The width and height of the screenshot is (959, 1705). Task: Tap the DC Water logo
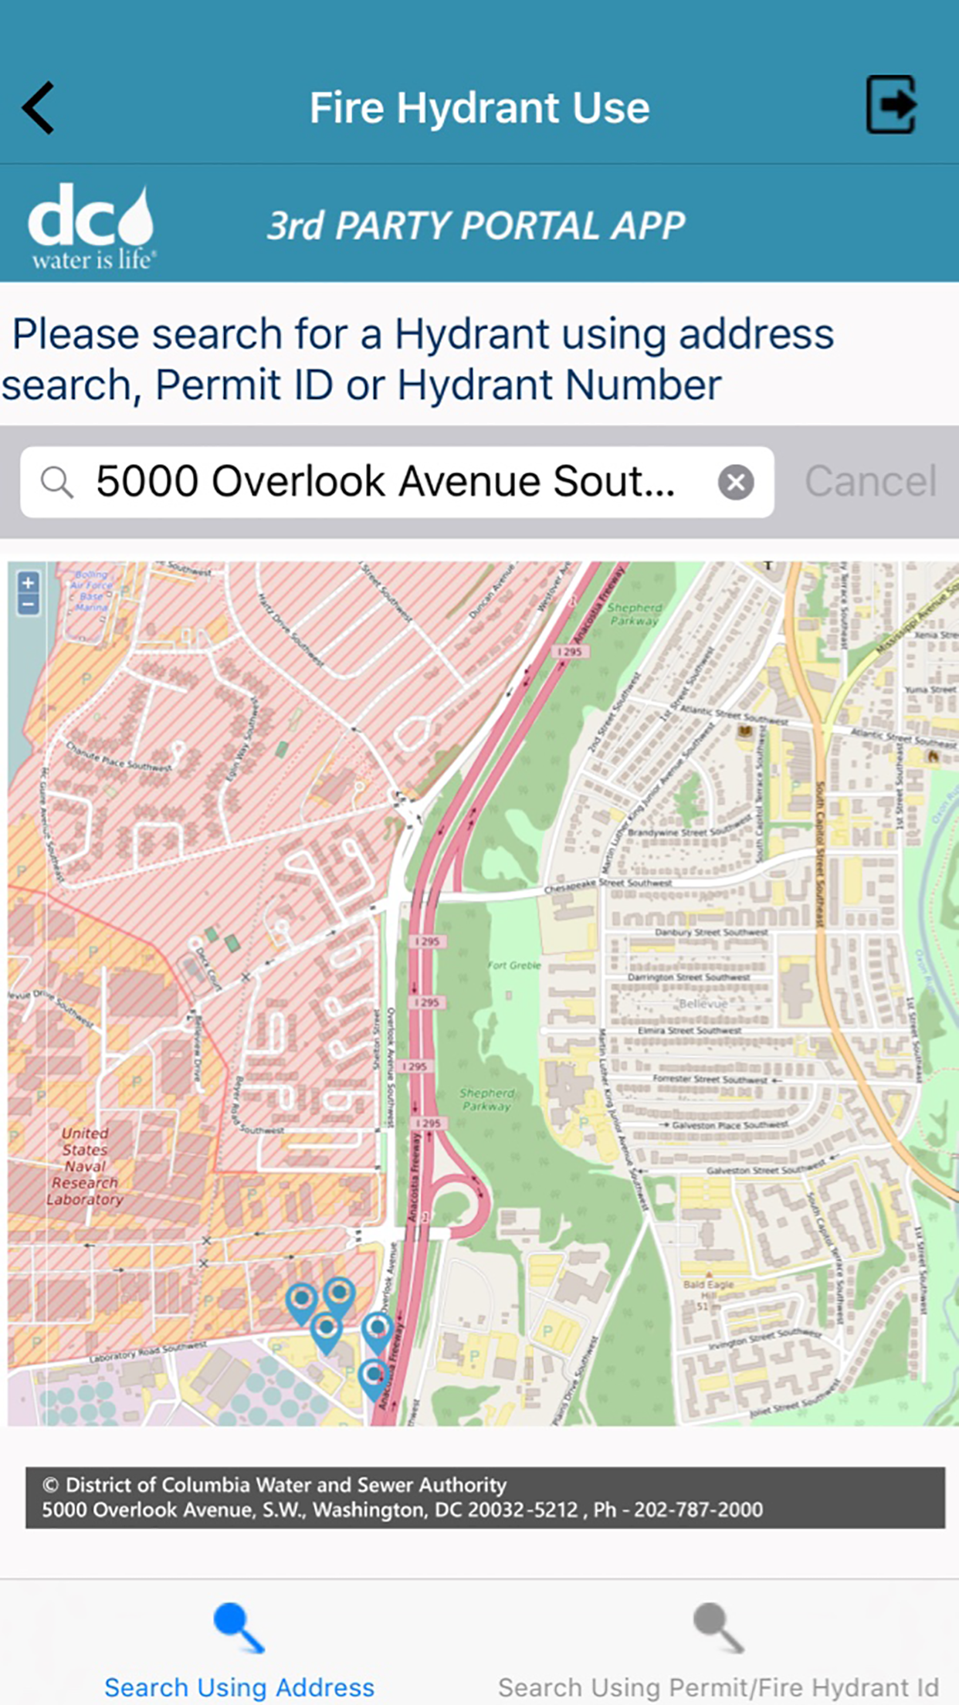(93, 226)
